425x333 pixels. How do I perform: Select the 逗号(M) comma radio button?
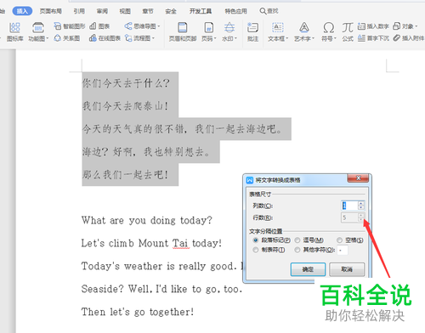297,240
